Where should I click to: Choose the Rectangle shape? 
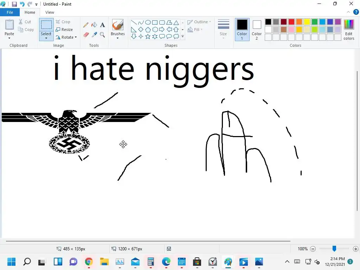pos(155,22)
